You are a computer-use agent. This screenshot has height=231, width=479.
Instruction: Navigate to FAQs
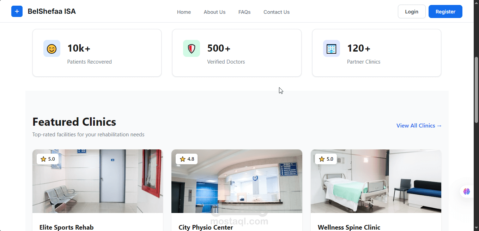pos(244,12)
